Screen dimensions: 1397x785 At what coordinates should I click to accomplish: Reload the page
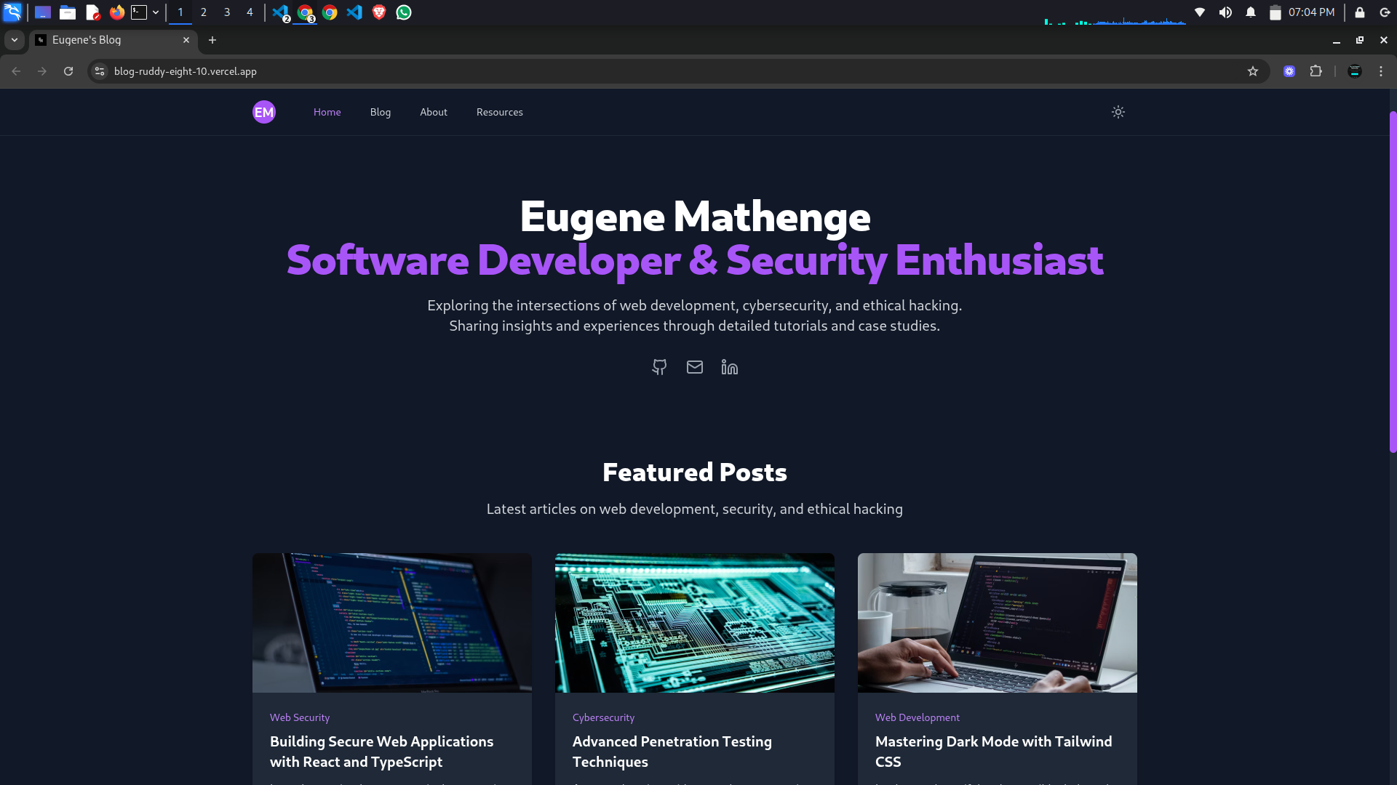68,71
